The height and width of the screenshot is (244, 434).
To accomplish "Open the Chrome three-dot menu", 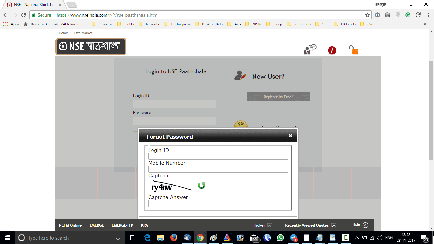I will tap(428, 15).
